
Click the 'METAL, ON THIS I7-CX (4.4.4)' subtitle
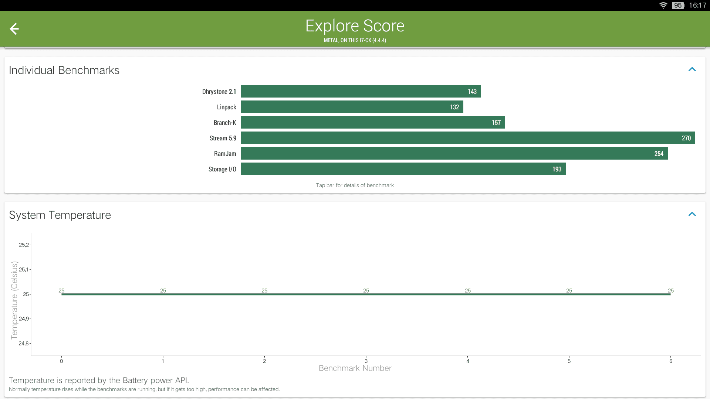click(355, 40)
